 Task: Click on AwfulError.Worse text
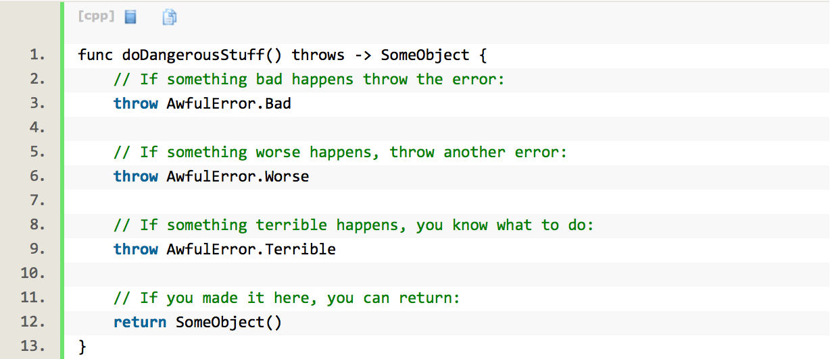tap(238, 176)
